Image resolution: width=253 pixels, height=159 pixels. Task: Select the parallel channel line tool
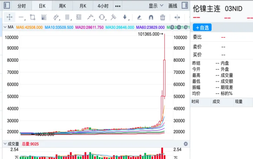[x=56, y=17]
